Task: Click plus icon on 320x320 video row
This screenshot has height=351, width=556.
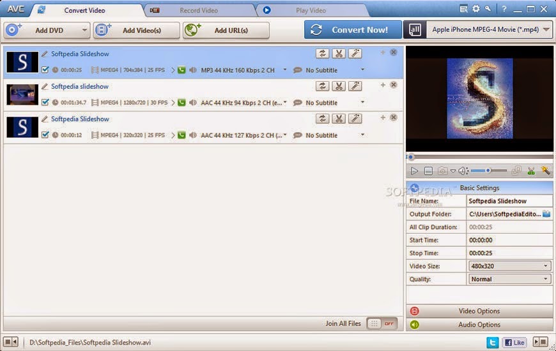Action: click(x=383, y=117)
